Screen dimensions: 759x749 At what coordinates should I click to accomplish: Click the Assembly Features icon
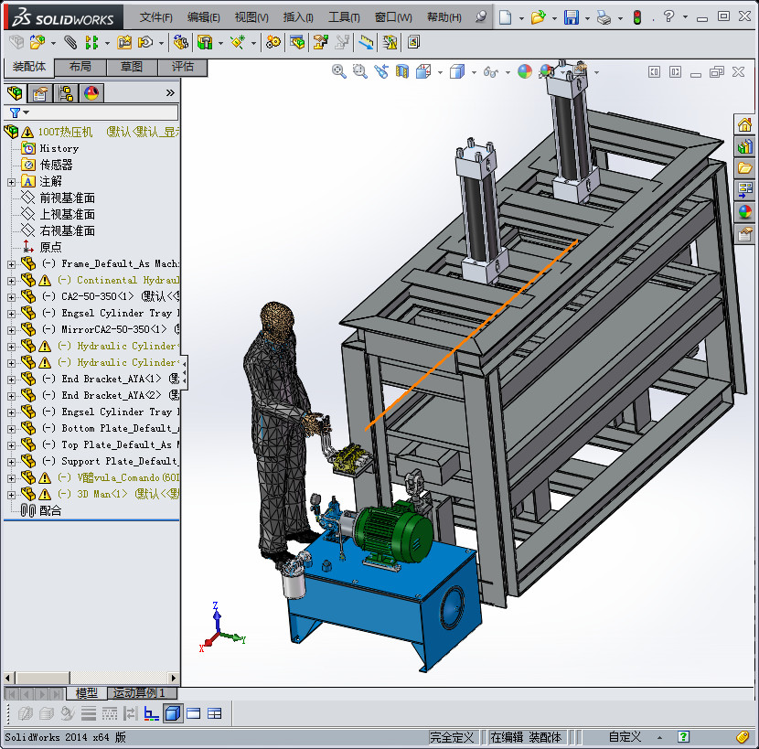205,43
